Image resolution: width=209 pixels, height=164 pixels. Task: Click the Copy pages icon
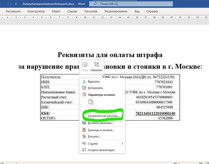point(84,88)
